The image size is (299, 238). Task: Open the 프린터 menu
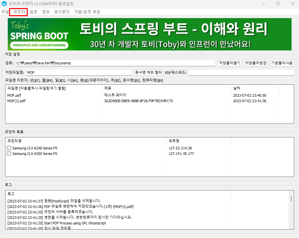pos(19,12)
